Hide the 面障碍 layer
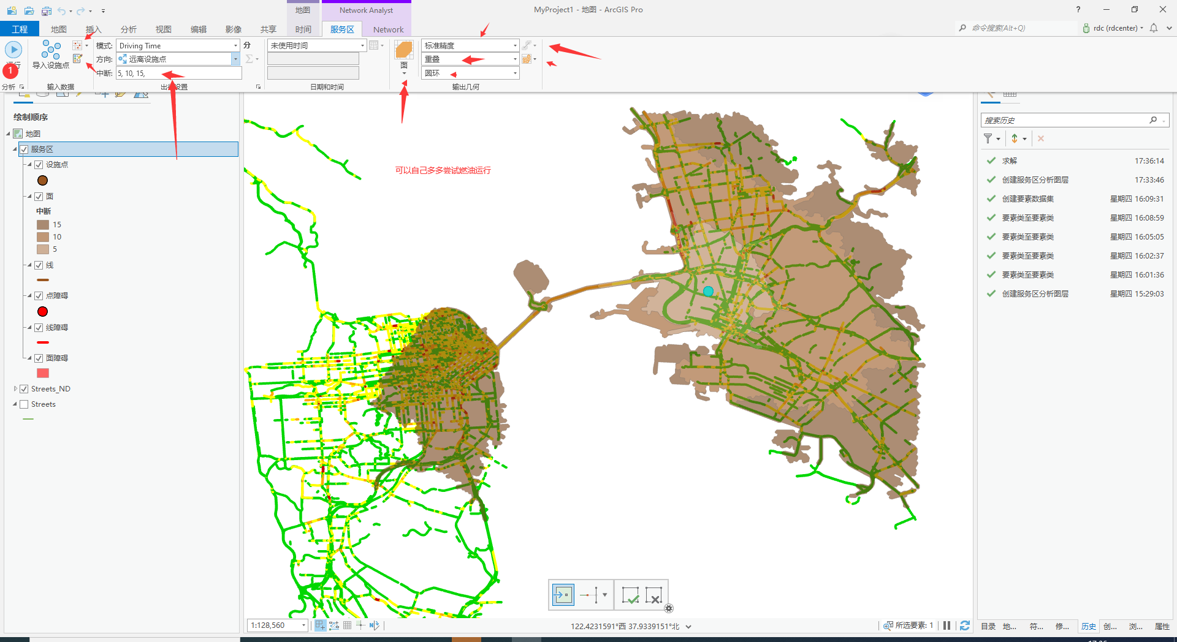Viewport: 1177px width, 642px height. [39, 358]
